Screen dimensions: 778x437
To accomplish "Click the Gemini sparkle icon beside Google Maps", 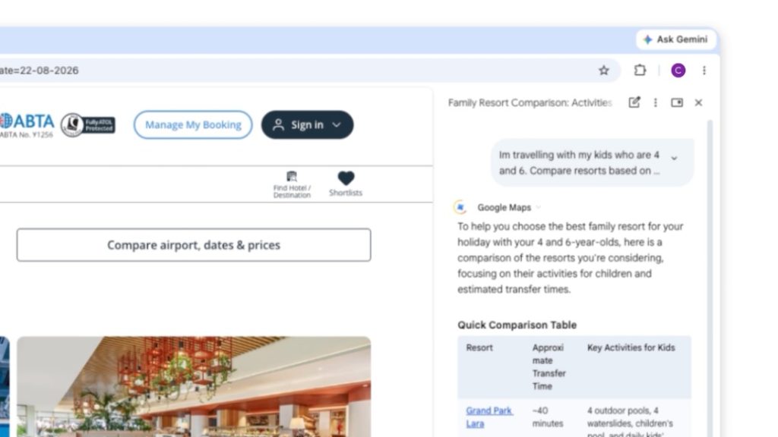I will pyautogui.click(x=460, y=207).
